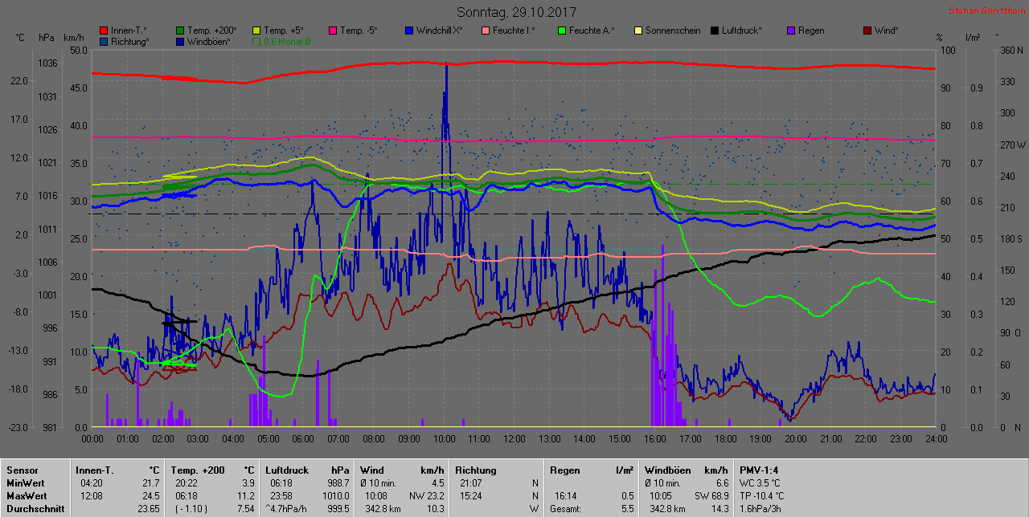This screenshot has width=1029, height=517.
Task: Click the red Innen-T. legend swatch
Action: click(105, 31)
